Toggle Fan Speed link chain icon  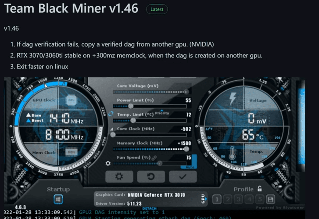coord(154,158)
